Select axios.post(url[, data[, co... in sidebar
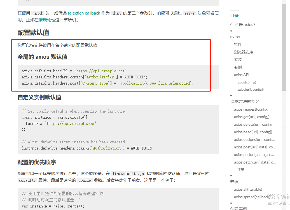The height and width of the screenshot is (210, 290). coord(255,147)
